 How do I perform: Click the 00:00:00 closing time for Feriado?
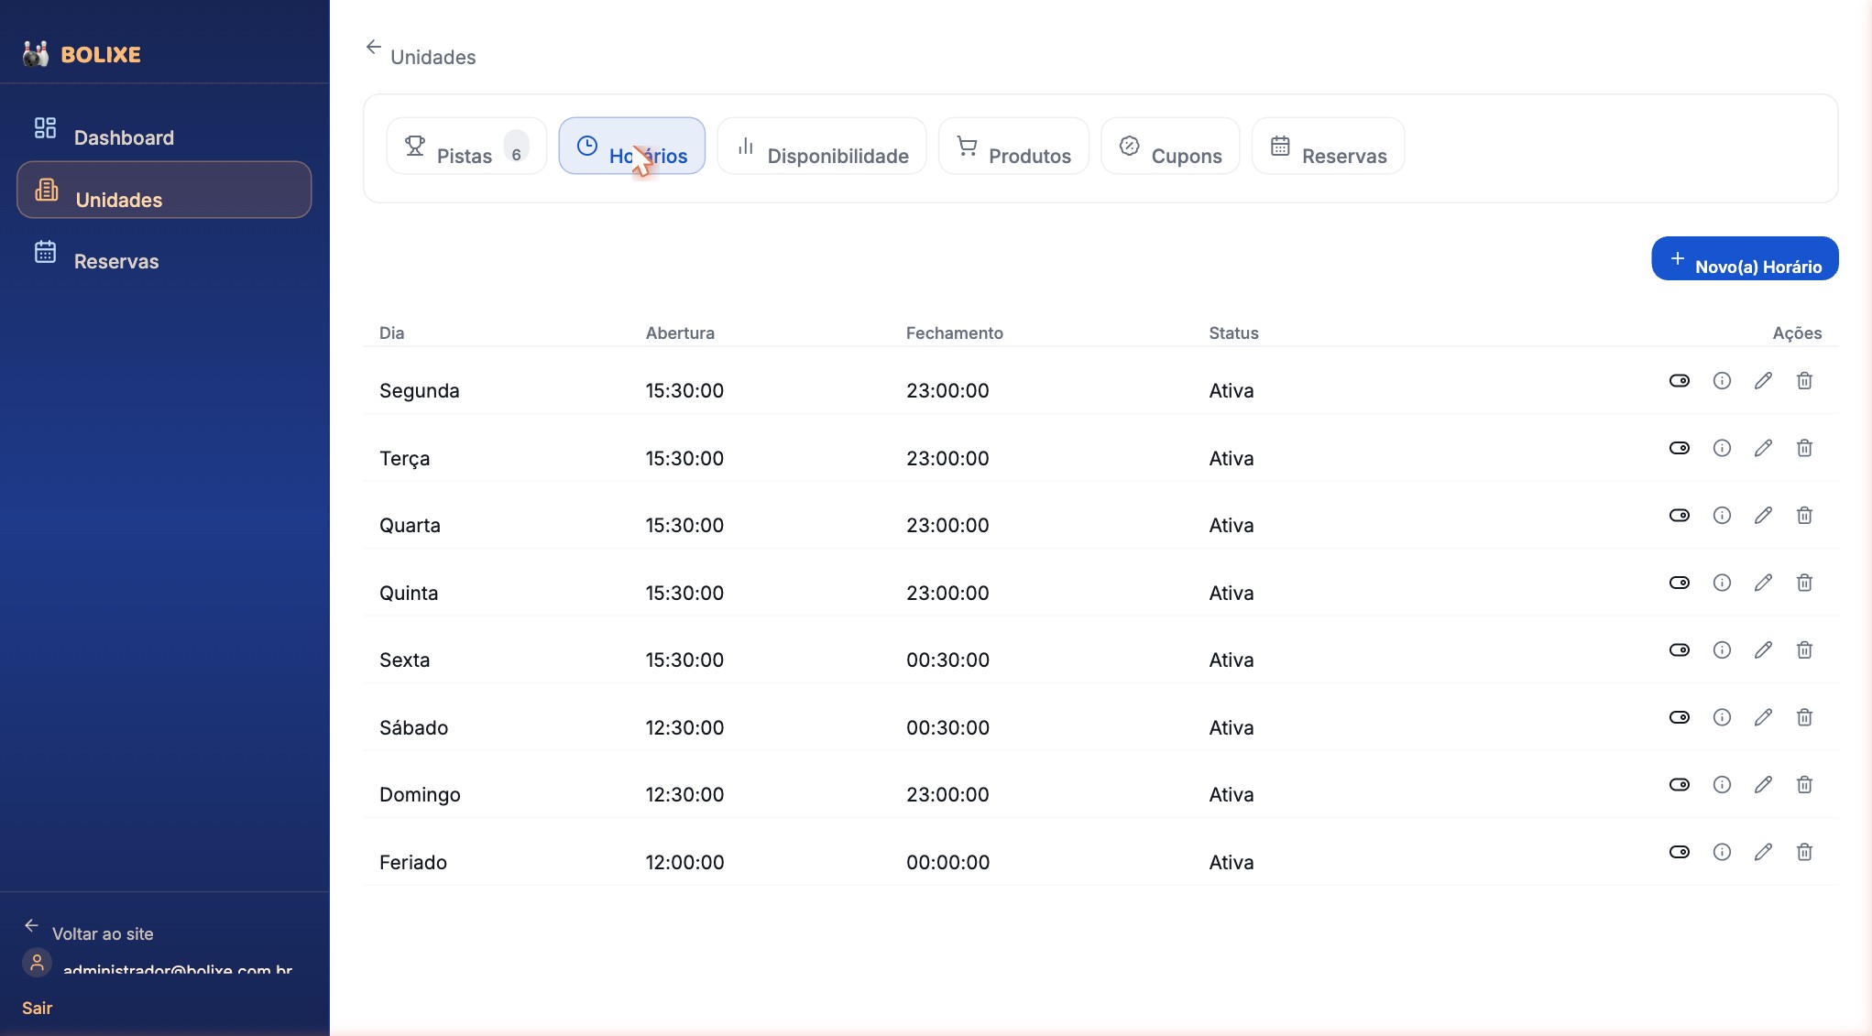[x=947, y=862]
